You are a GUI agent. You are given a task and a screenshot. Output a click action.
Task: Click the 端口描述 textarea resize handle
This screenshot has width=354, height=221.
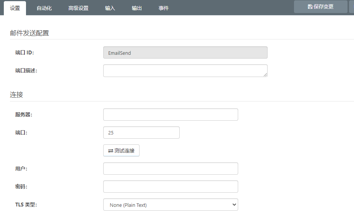(x=265, y=75)
